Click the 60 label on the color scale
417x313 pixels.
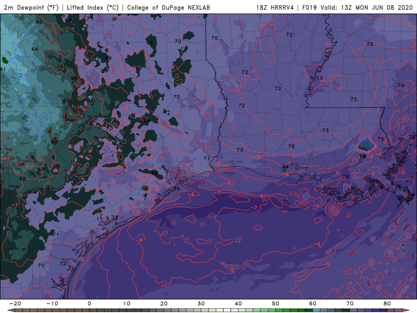[x=313, y=304]
